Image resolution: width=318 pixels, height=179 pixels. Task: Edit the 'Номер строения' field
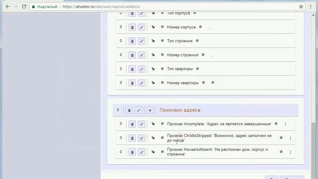(x=142, y=55)
